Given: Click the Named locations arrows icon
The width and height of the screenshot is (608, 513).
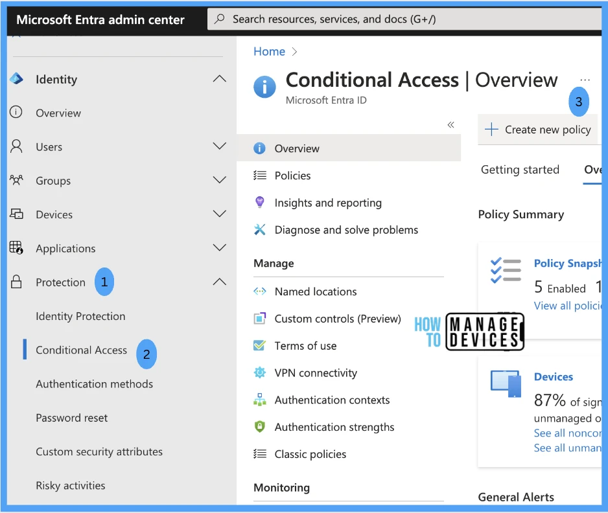Looking at the screenshot, I should pos(260,291).
